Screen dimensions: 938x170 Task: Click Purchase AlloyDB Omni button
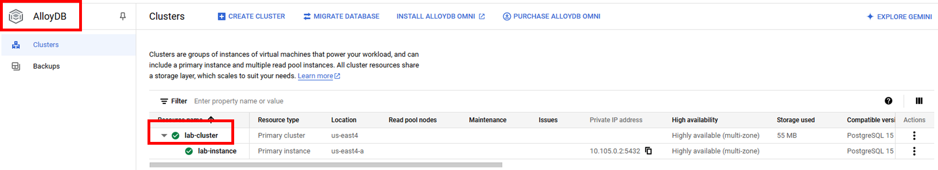point(552,16)
